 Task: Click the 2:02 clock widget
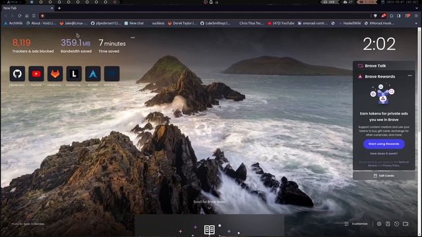coord(379,44)
